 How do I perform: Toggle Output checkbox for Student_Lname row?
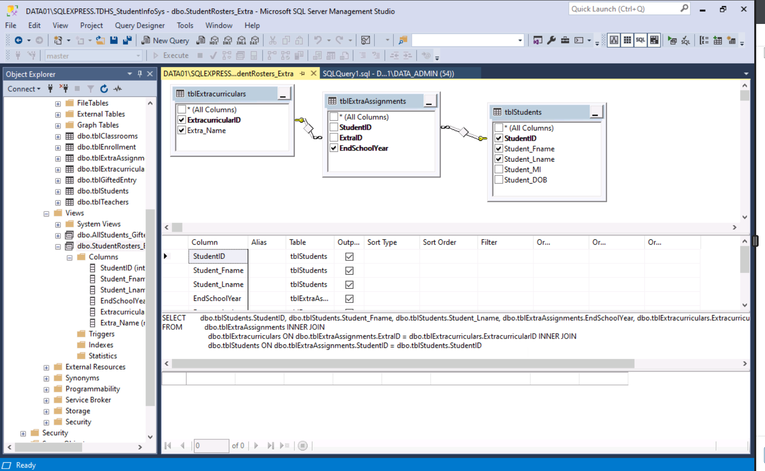coord(350,284)
